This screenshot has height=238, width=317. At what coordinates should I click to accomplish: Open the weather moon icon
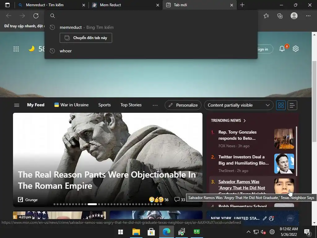click(x=32, y=49)
